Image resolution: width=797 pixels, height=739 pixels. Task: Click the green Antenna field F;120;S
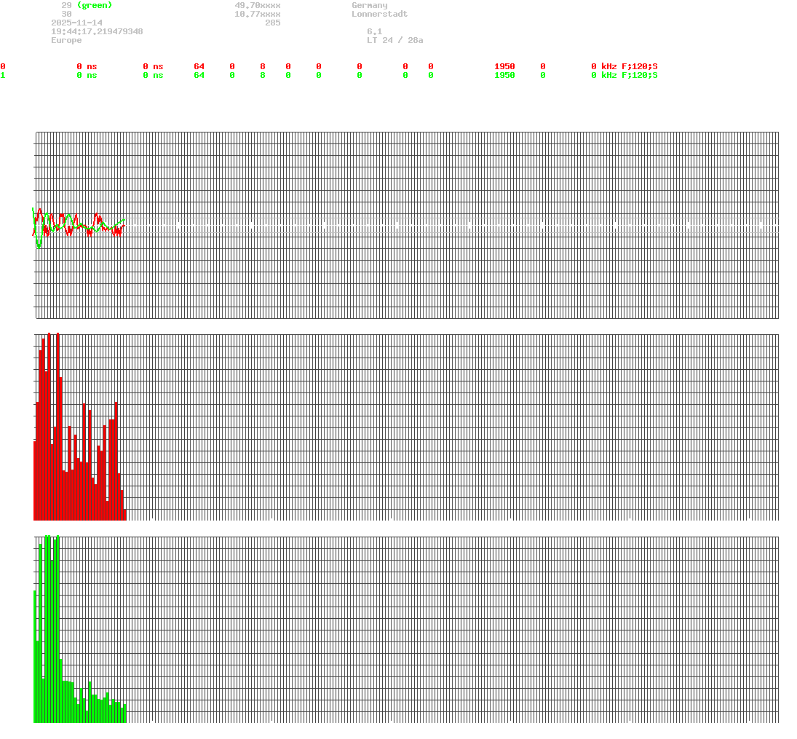coord(640,75)
